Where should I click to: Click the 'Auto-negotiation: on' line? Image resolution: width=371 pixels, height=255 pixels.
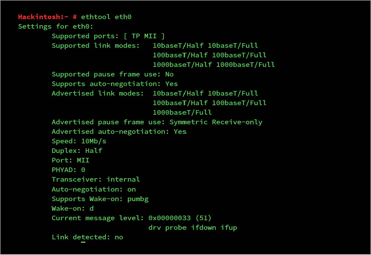[x=94, y=189]
